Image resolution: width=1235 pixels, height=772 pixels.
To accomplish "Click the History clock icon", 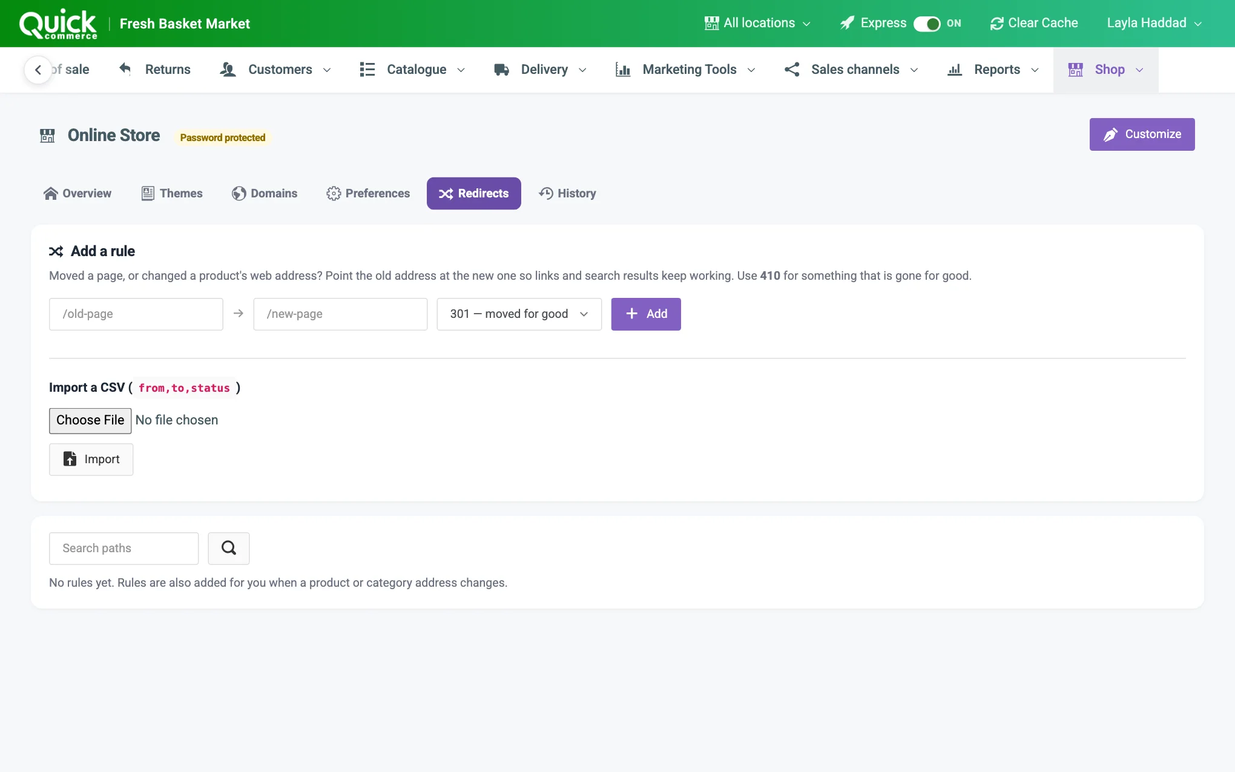I will point(546,193).
